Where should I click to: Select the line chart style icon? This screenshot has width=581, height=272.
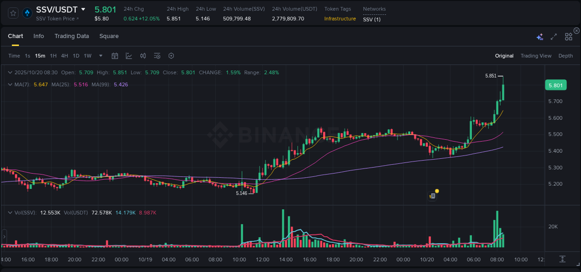click(x=128, y=56)
